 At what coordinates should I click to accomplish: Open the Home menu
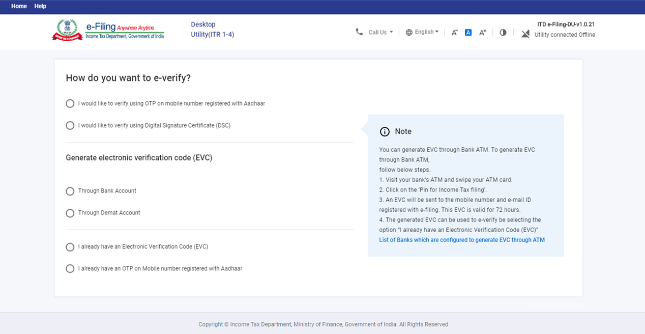tap(19, 6)
